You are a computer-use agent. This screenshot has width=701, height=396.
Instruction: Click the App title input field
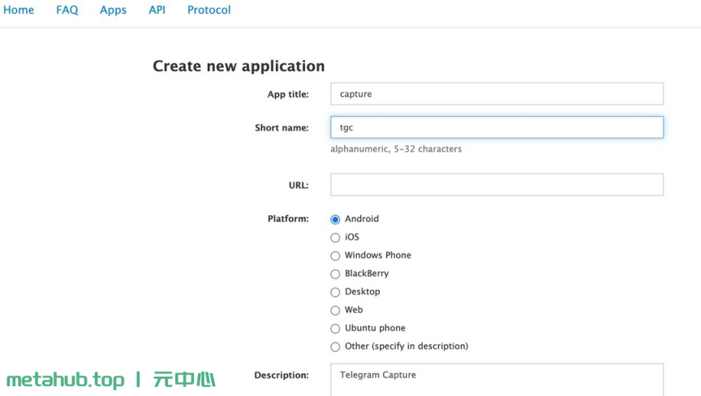click(x=497, y=94)
